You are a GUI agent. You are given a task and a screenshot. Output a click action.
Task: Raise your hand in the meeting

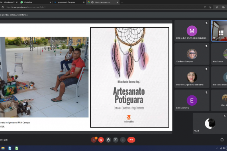(x=108, y=140)
